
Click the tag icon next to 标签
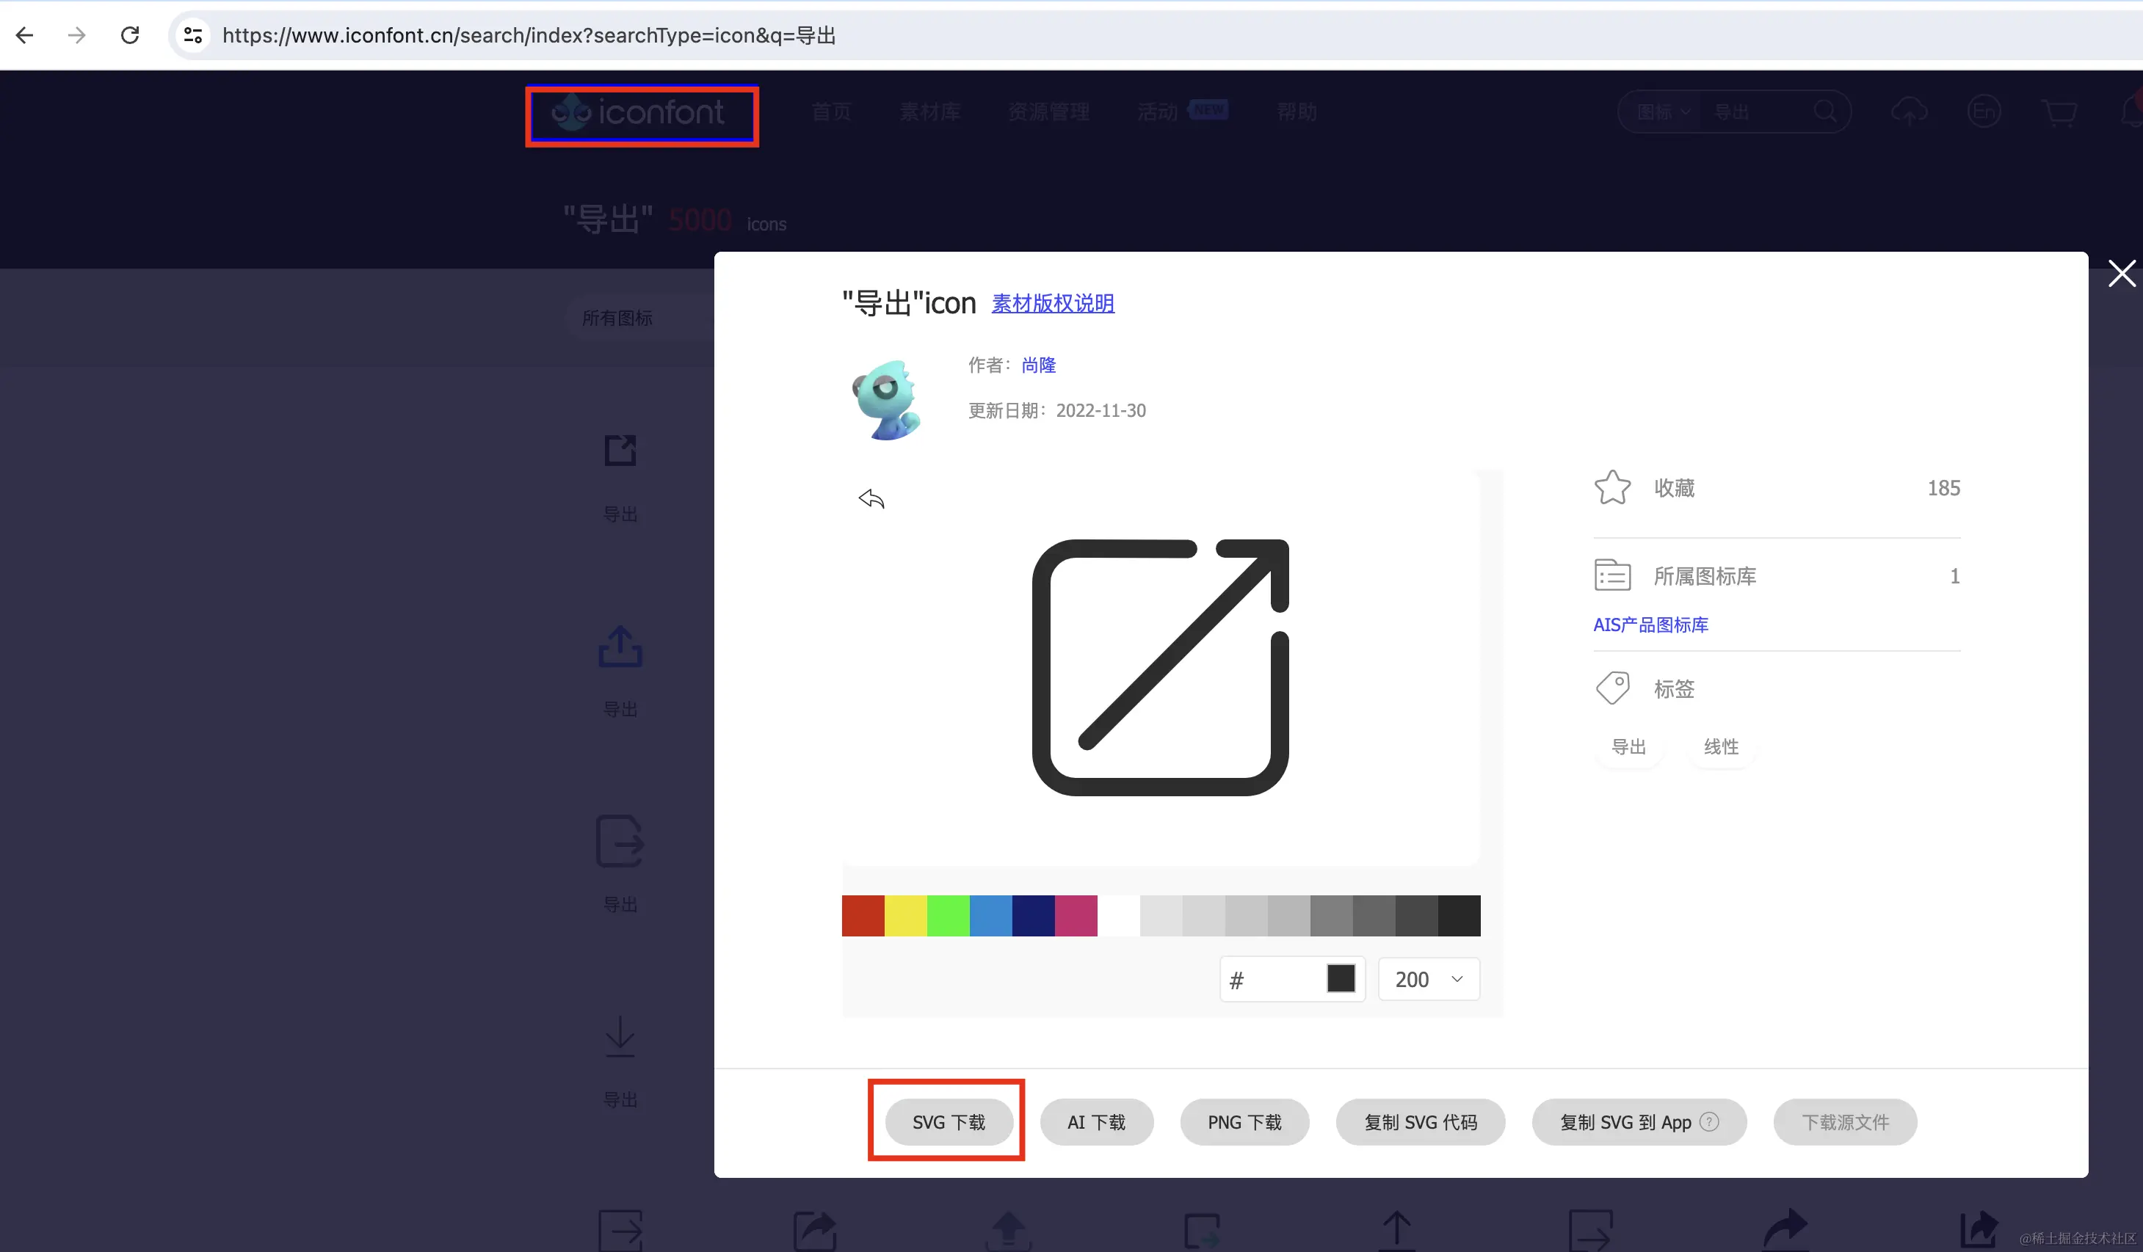pyautogui.click(x=1611, y=688)
